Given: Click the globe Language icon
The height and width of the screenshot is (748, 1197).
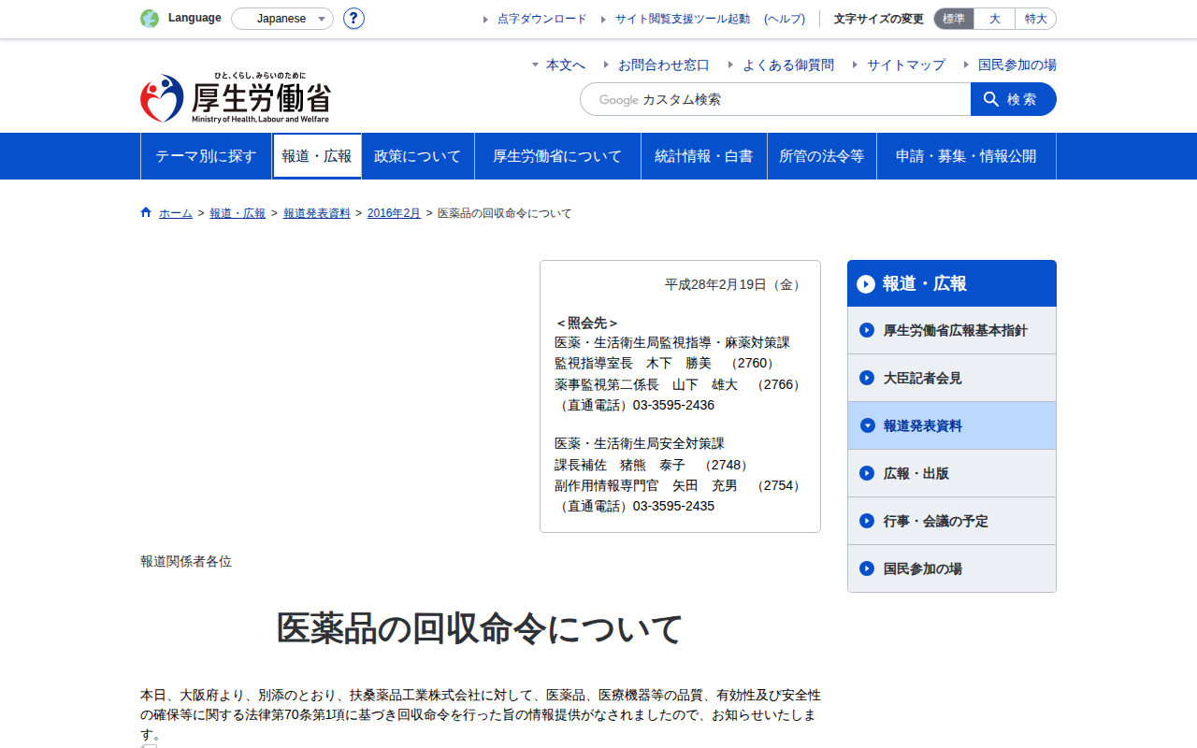Looking at the screenshot, I should point(150,18).
